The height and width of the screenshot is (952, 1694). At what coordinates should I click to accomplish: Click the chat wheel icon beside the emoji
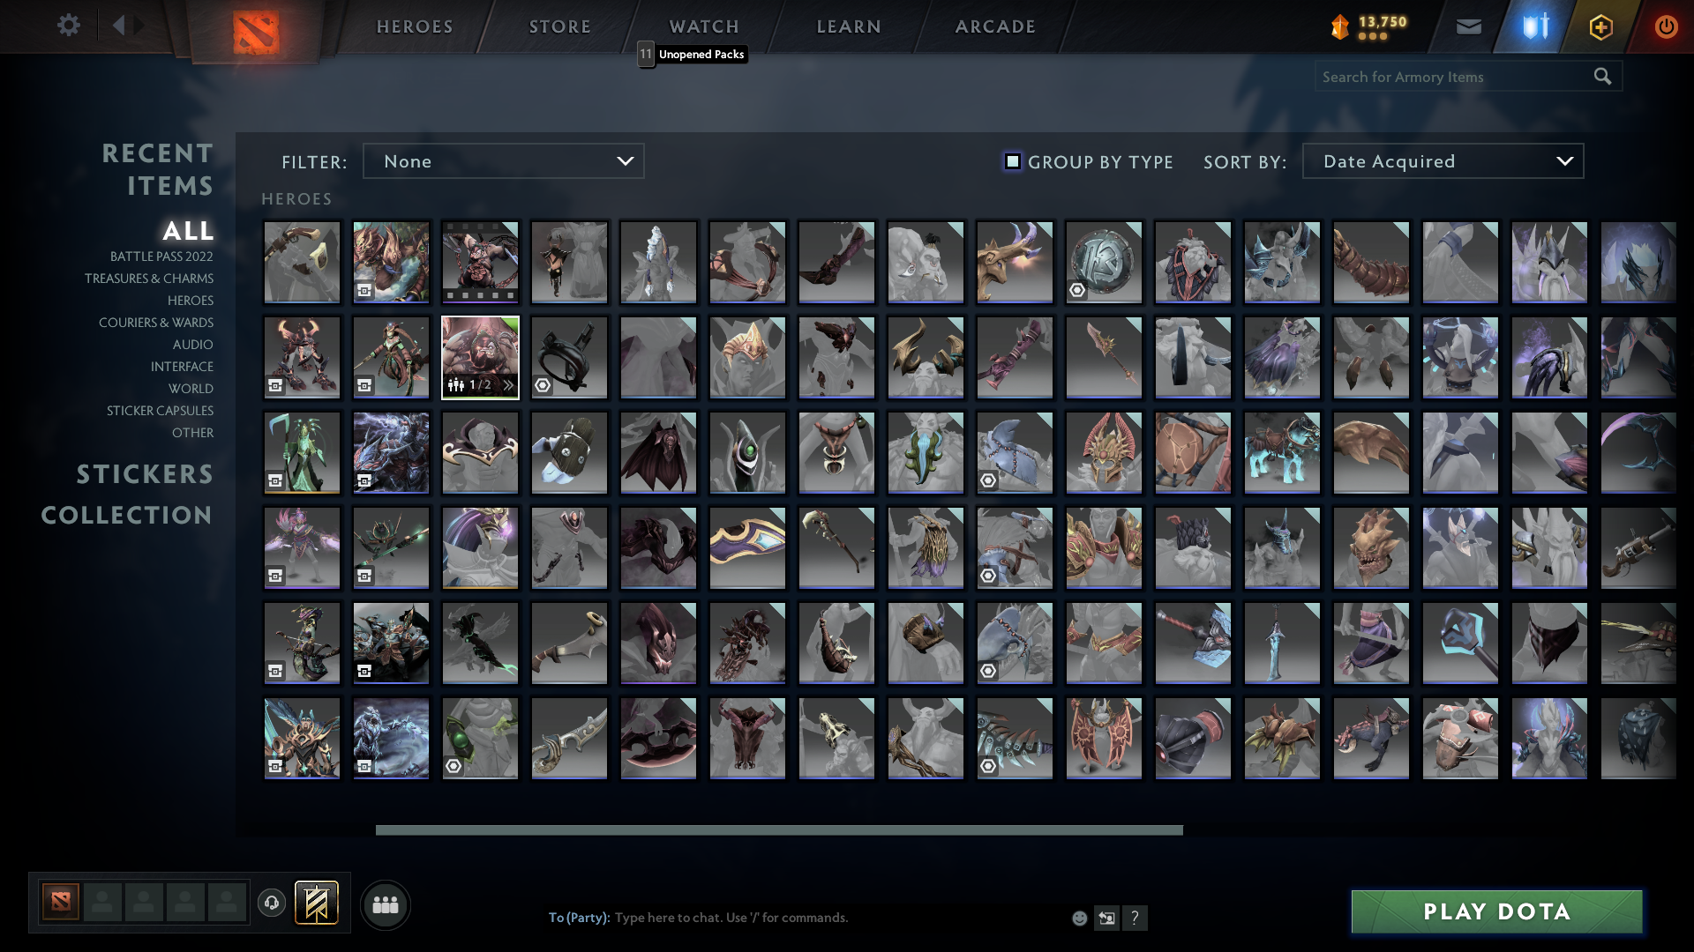[1106, 918]
